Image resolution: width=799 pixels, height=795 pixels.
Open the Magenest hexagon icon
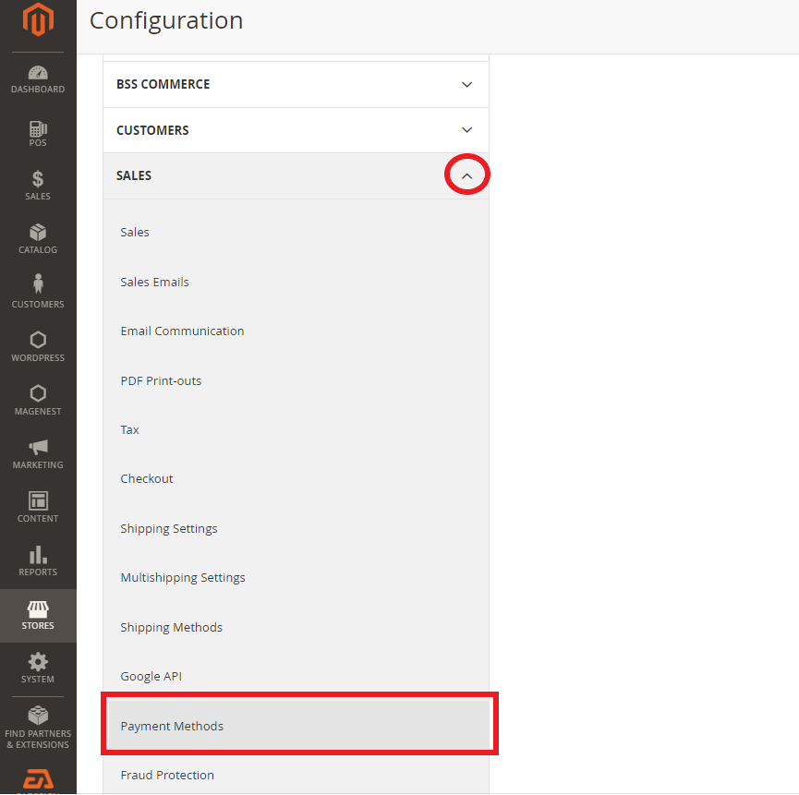[x=38, y=393]
